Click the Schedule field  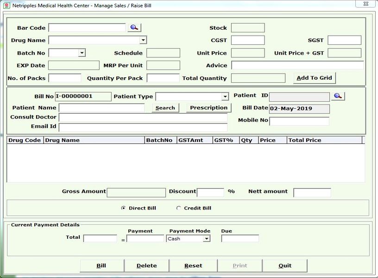pos(163,53)
